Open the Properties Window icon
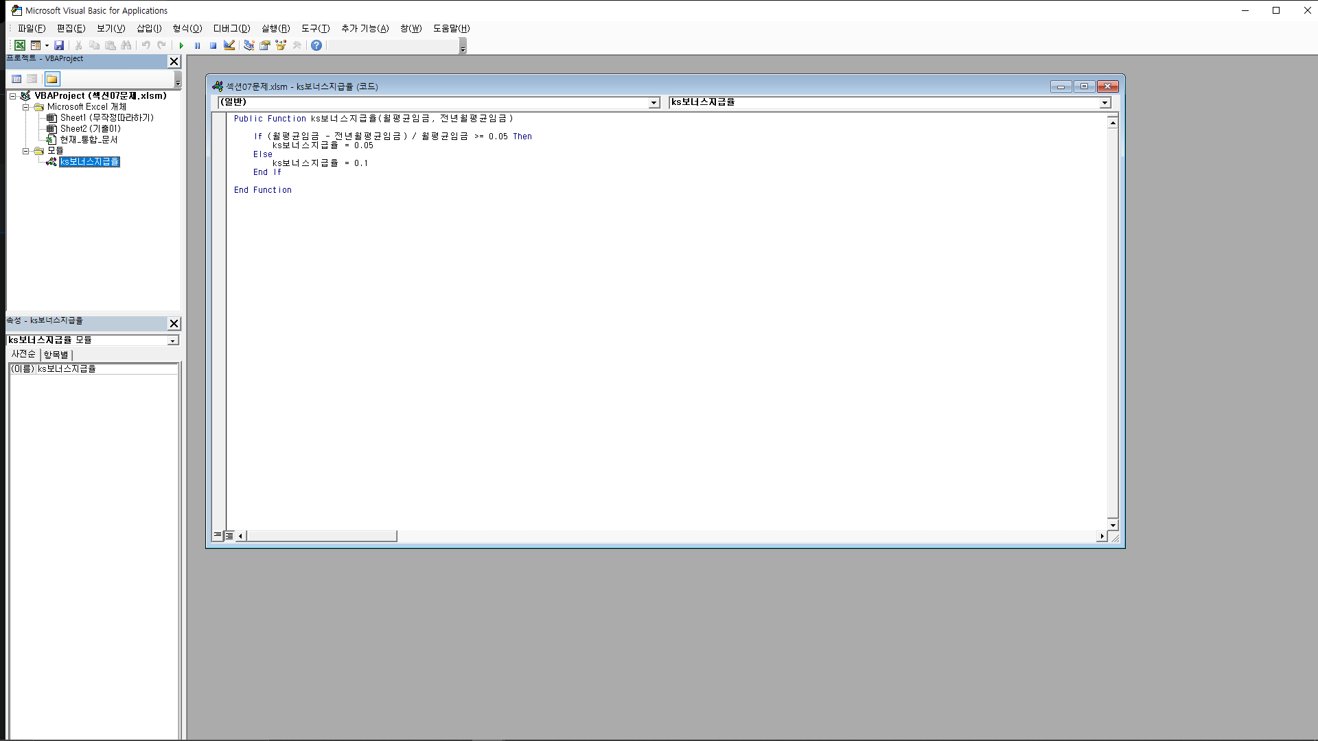Viewport: 1318px width, 741px height. (264, 45)
